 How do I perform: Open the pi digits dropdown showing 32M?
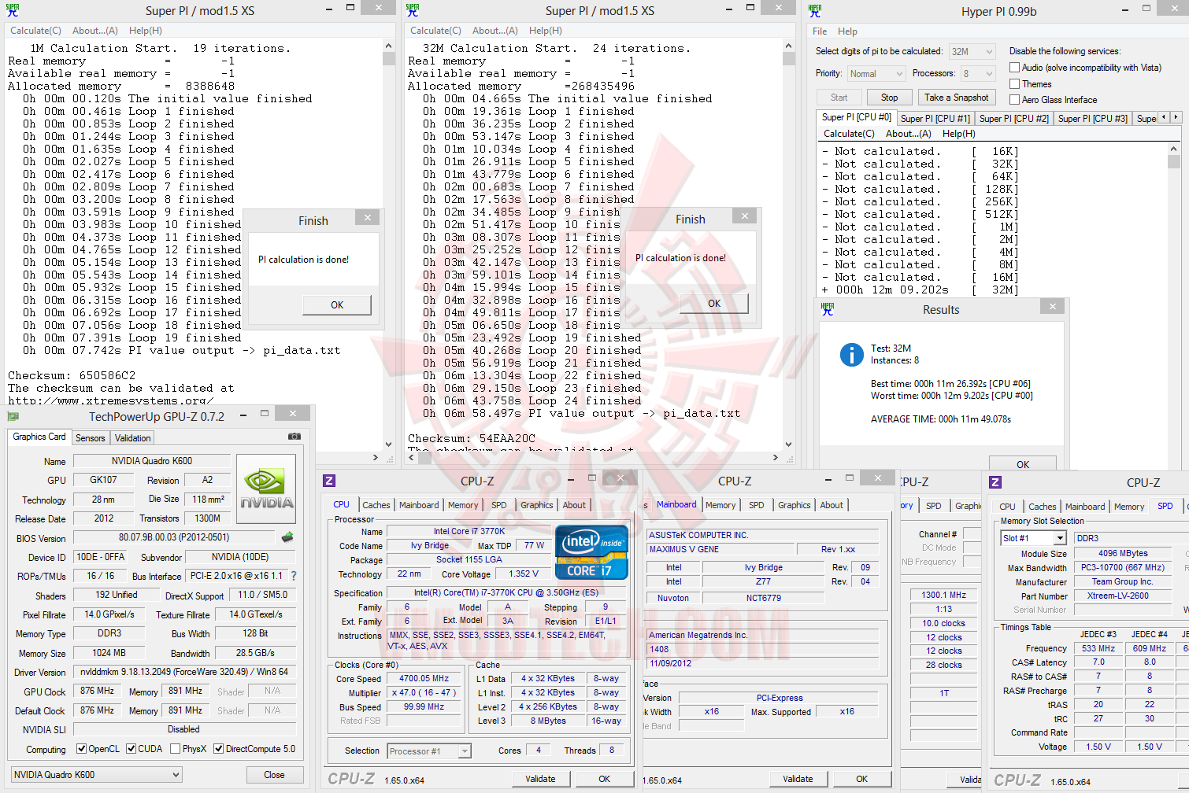[972, 51]
